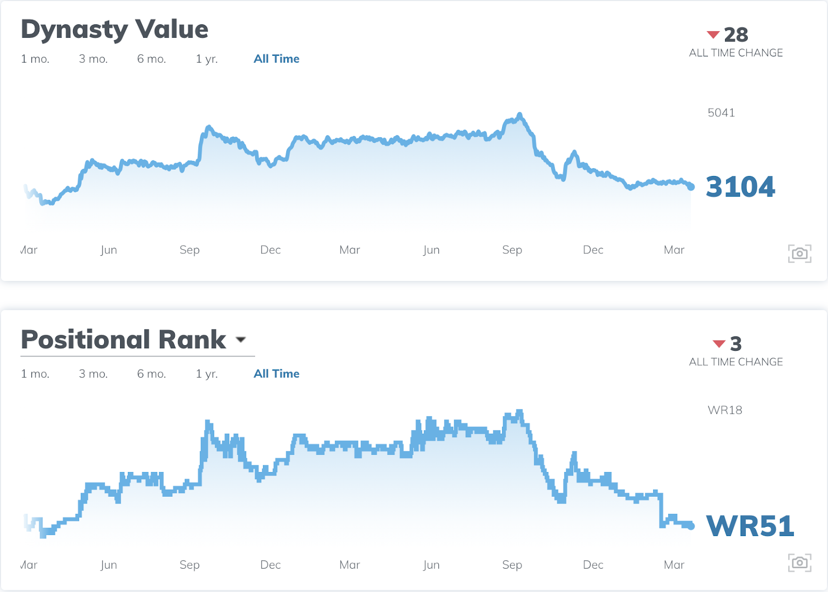Switch Positional Rank chart to 1 mo.
This screenshot has height=592, width=828.
pos(35,374)
